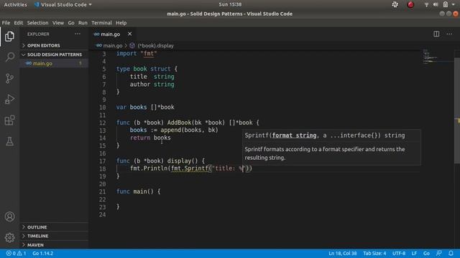
Task: Open the Selection menu
Action: tap(37, 23)
